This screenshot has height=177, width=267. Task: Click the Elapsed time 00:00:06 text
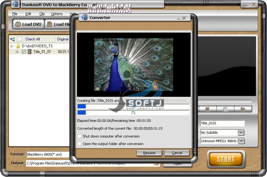click(94, 121)
